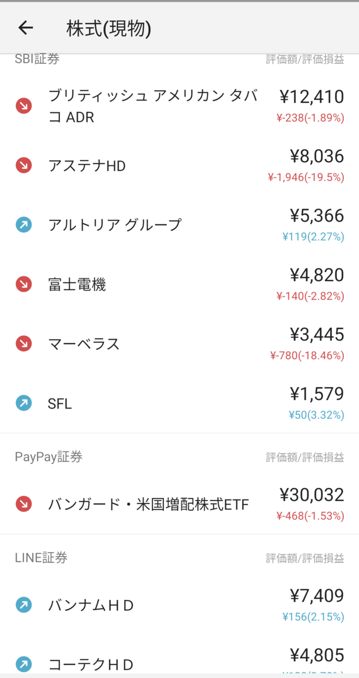Viewport: 359px width, 678px height.
Task: Click red down-arrow icon beside バンガード ETF
Action: [x=24, y=504]
